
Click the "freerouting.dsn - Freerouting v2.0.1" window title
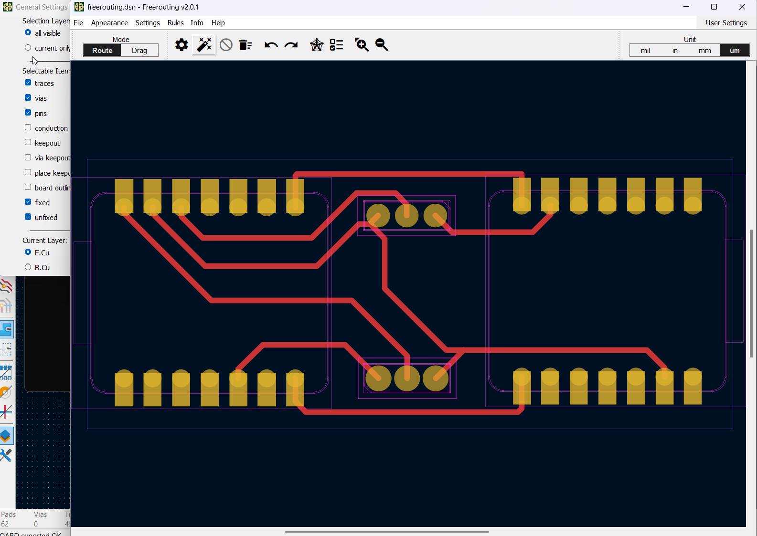[143, 7]
